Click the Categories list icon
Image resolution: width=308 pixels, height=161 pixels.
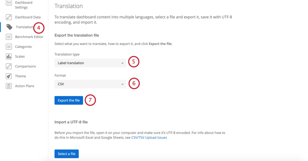click(9, 47)
